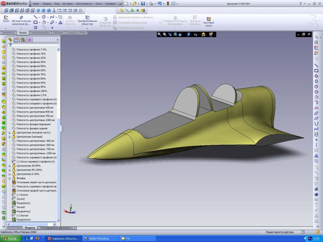Open dropdown arrow next to Save icon
323x242 pixels.
147,4
